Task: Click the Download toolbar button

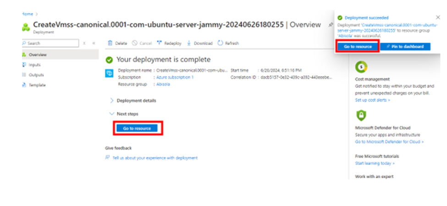Action: point(199,43)
